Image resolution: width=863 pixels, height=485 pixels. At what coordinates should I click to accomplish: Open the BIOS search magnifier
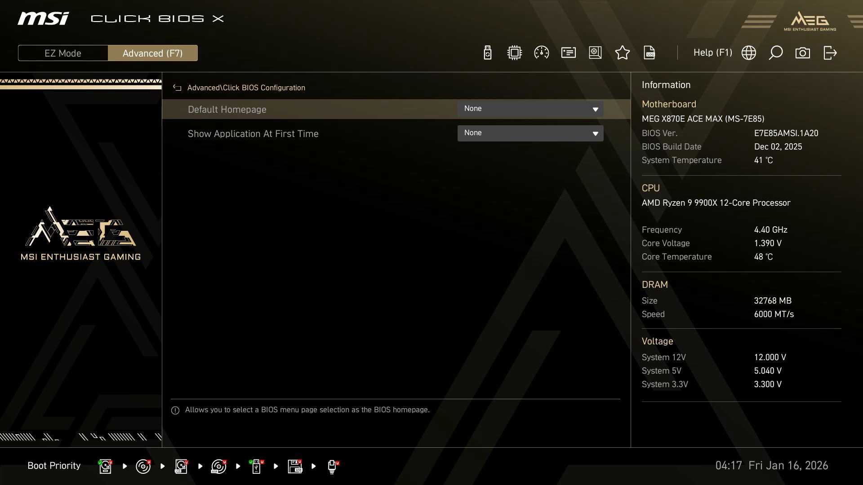[x=776, y=53]
